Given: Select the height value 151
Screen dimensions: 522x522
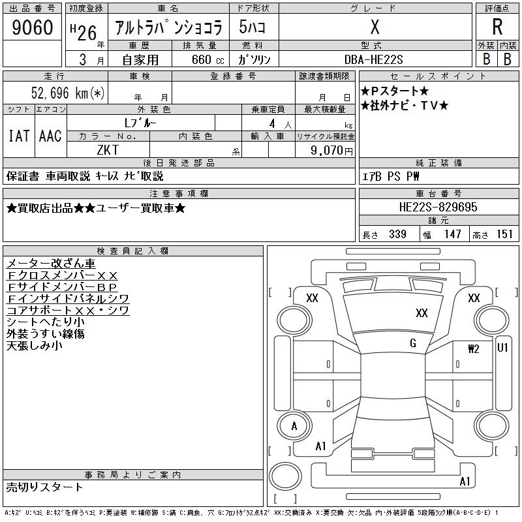Looking at the screenshot, I should point(504,234).
